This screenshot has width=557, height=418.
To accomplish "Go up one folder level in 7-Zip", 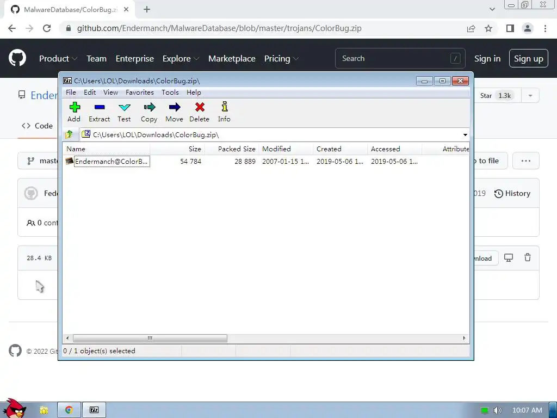I will tap(69, 134).
